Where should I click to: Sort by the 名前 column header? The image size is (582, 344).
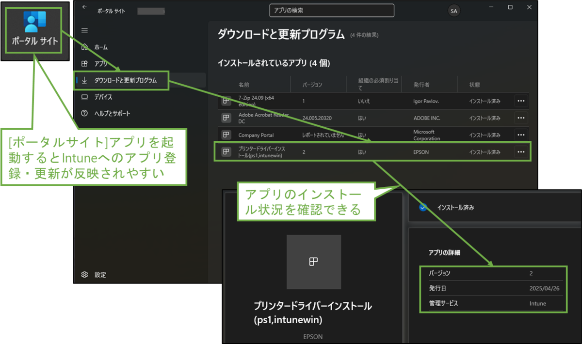coord(244,85)
